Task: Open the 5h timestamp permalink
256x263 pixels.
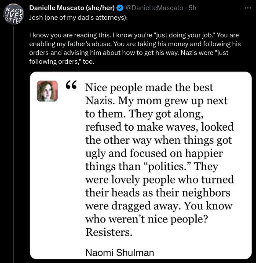Action: pyautogui.click(x=192, y=8)
